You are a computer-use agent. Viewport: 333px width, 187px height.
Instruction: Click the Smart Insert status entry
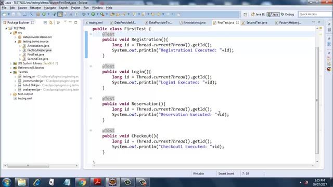pos(226,173)
